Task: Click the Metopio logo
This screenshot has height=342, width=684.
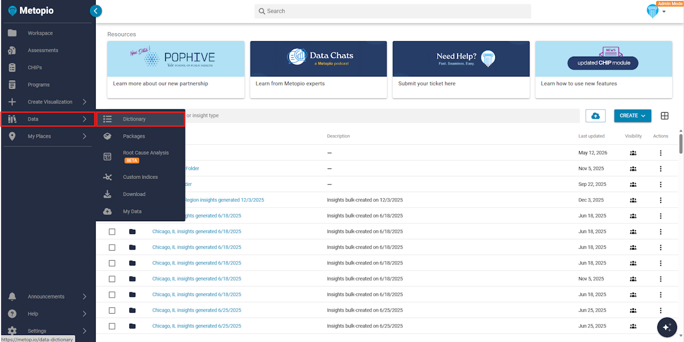Action: (x=31, y=11)
